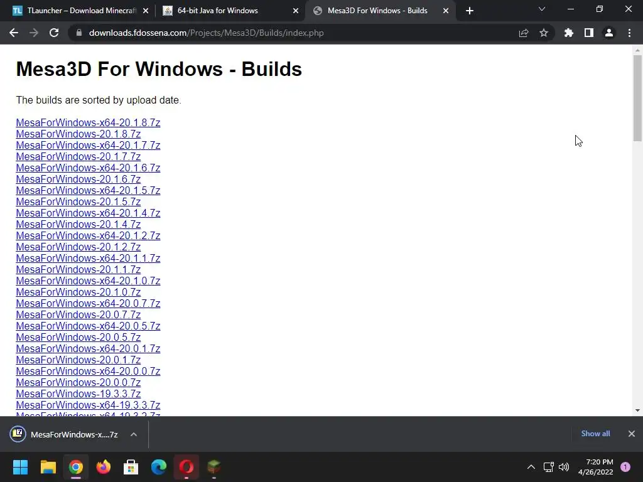The image size is (643, 482).
Task: Click the MesaForWindows-20.1.2.7z link
Action: [x=78, y=247]
